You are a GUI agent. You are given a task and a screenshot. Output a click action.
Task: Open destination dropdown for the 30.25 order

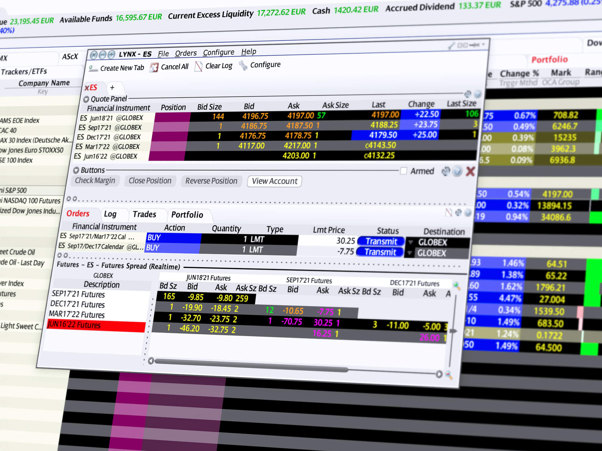coord(410,242)
